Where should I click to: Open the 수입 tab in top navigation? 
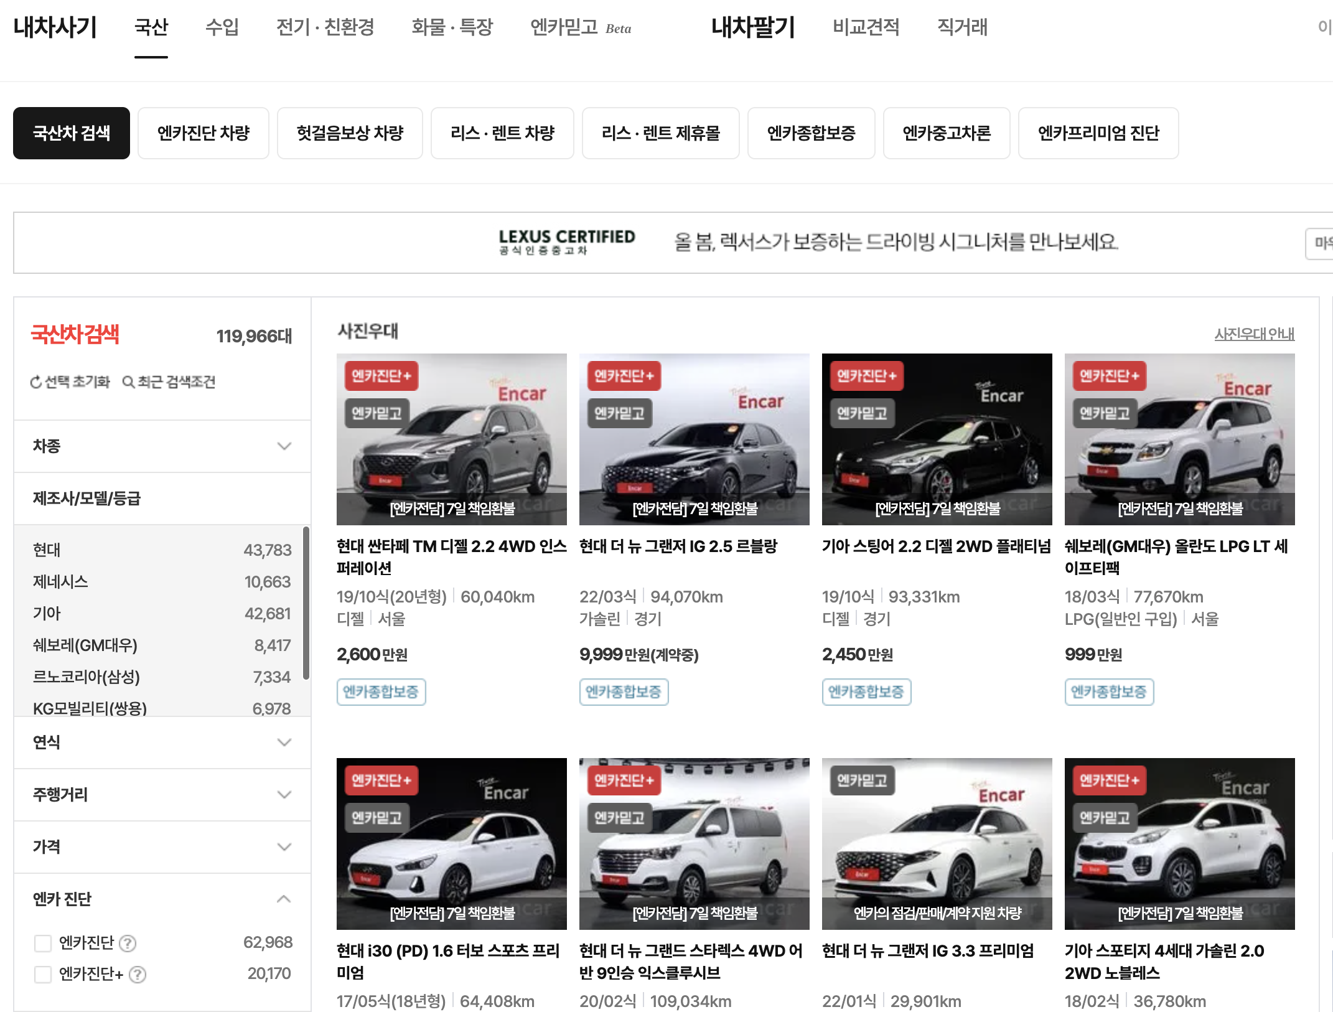click(x=222, y=27)
